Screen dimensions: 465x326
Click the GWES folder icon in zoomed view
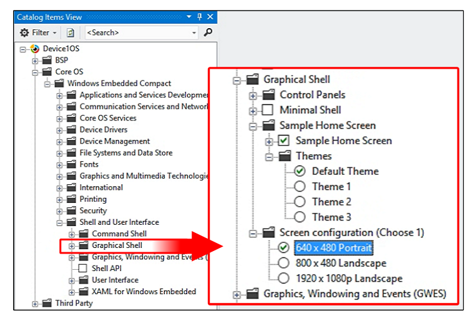253,294
